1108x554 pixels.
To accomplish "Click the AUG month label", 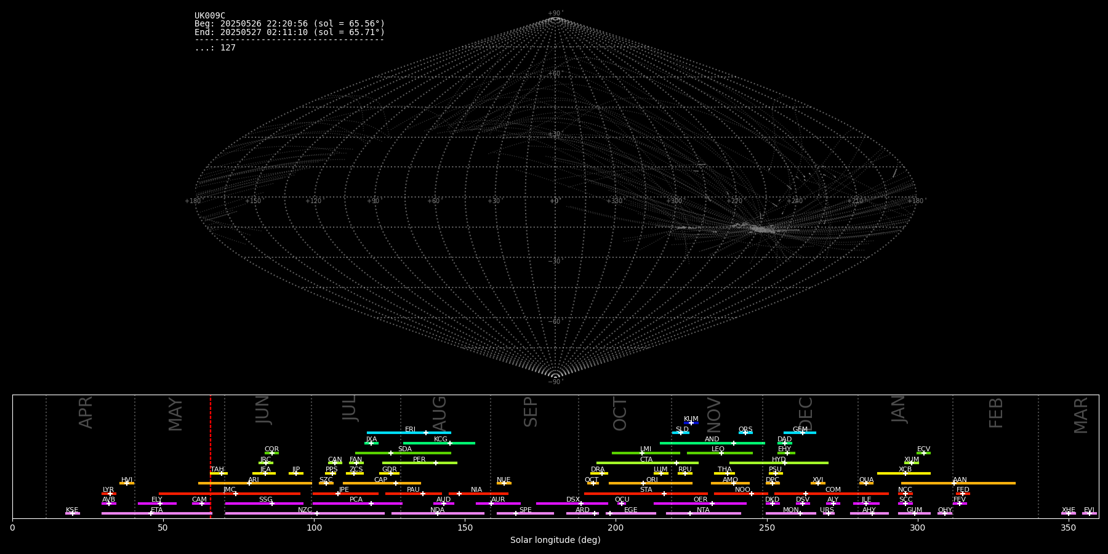I will point(440,413).
